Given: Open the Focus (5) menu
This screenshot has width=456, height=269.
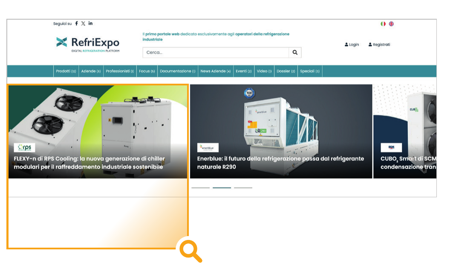Looking at the screenshot, I should pos(147,71).
